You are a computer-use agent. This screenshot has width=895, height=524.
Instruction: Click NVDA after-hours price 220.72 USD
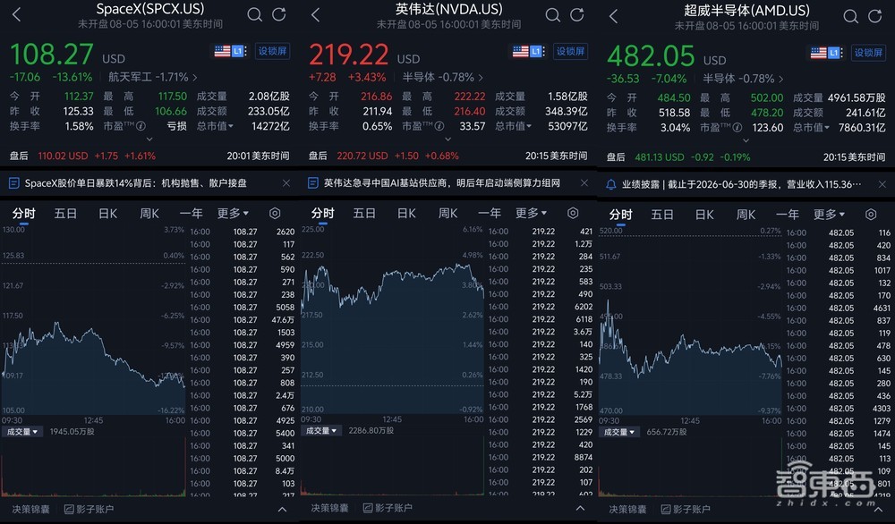(362, 156)
